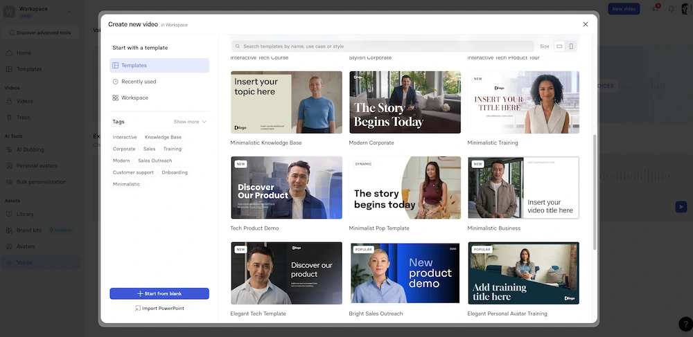The height and width of the screenshot is (337, 693).
Task: Switch to landscape size toggle
Action: [559, 46]
